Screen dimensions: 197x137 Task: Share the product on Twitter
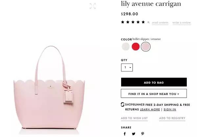coord(134,134)
